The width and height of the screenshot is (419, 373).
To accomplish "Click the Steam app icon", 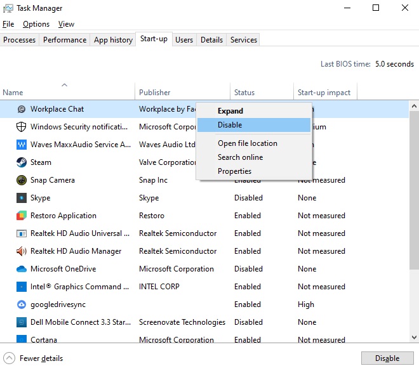I will (22, 162).
